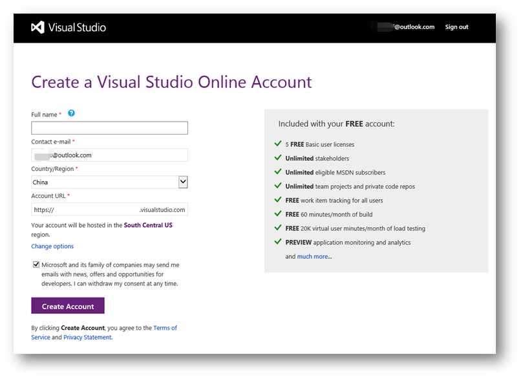This screenshot has width=523, height=381.
Task: Click the checkmark icon beside PREVIEW application monitoring
Action: coord(277,242)
